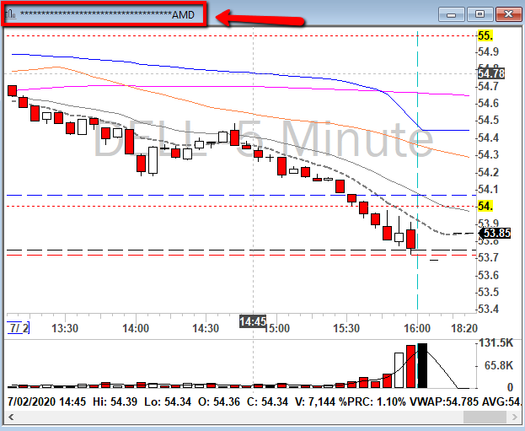This screenshot has height=431, width=525.
Task: Select the yellow 54. price level label
Action: (485, 206)
